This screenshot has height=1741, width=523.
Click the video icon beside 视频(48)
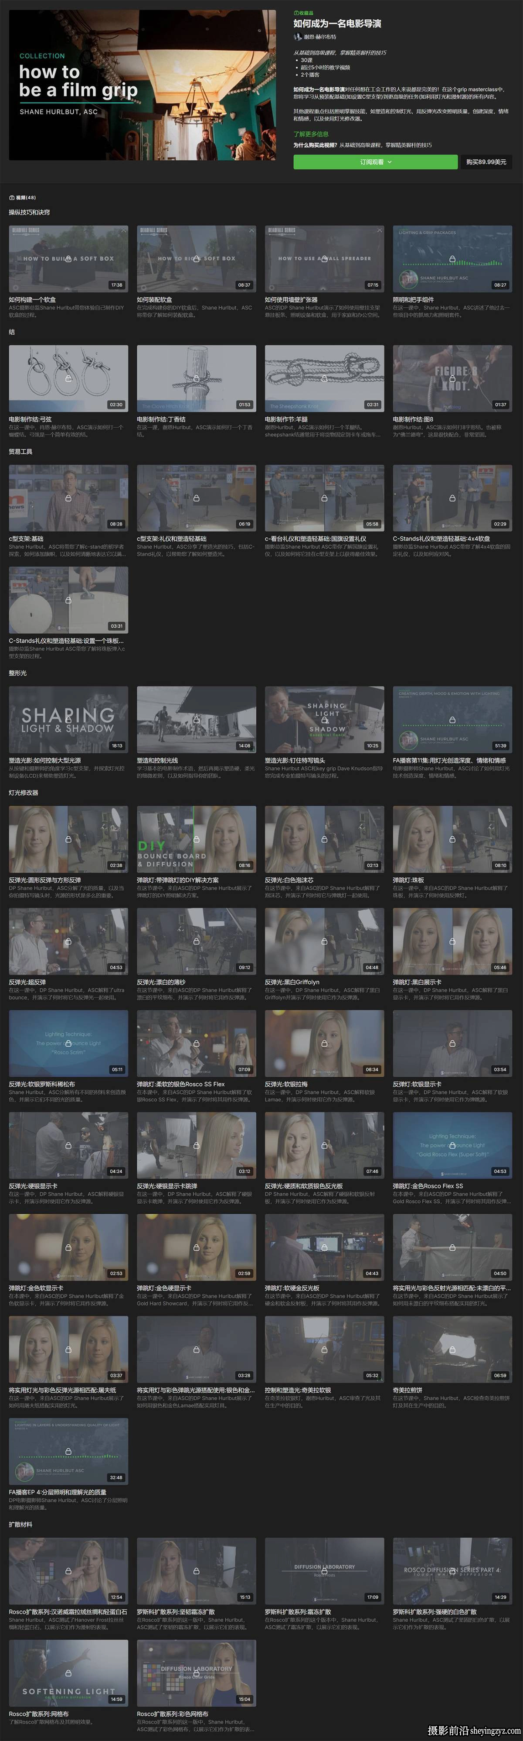11,198
